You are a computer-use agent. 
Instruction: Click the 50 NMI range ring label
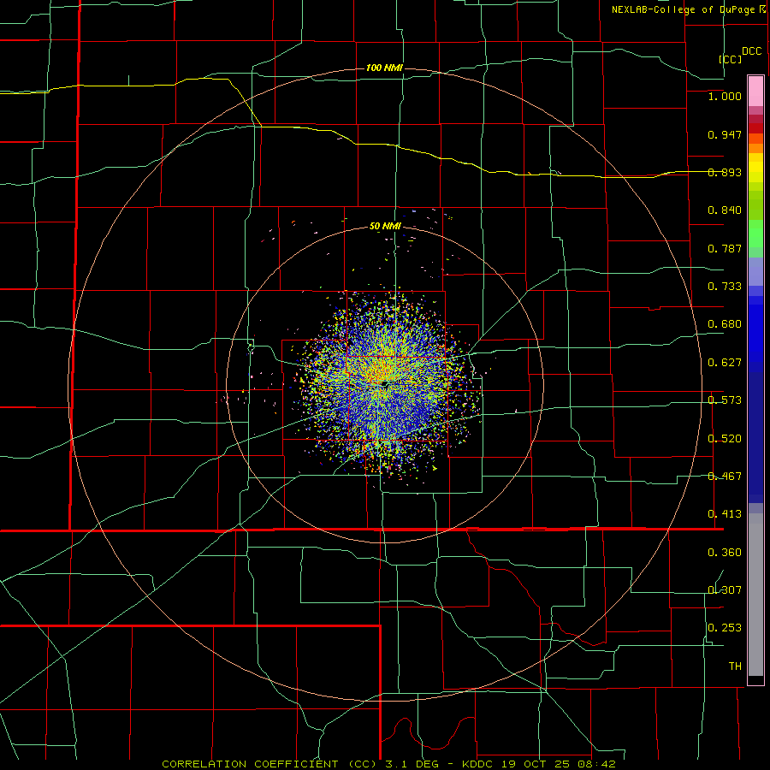pos(385,227)
